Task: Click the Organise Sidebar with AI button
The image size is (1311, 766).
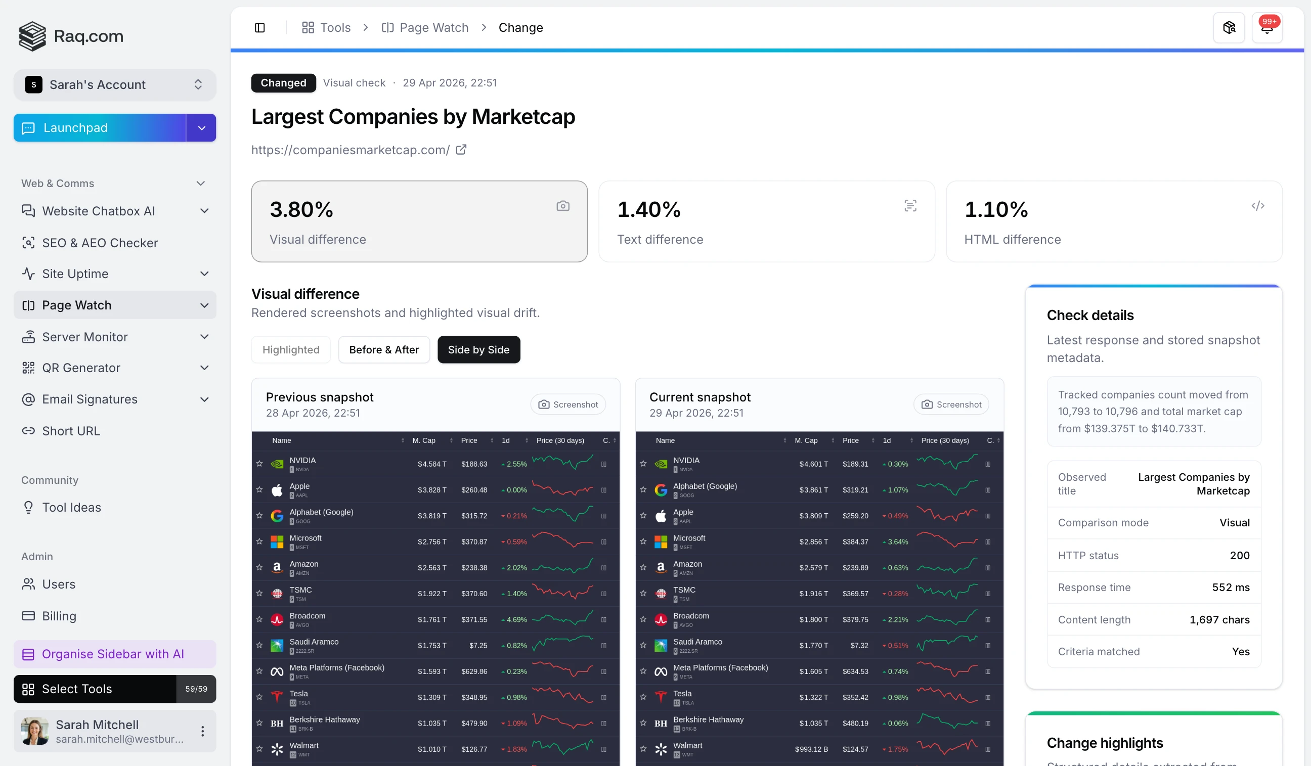Action: pyautogui.click(x=114, y=654)
